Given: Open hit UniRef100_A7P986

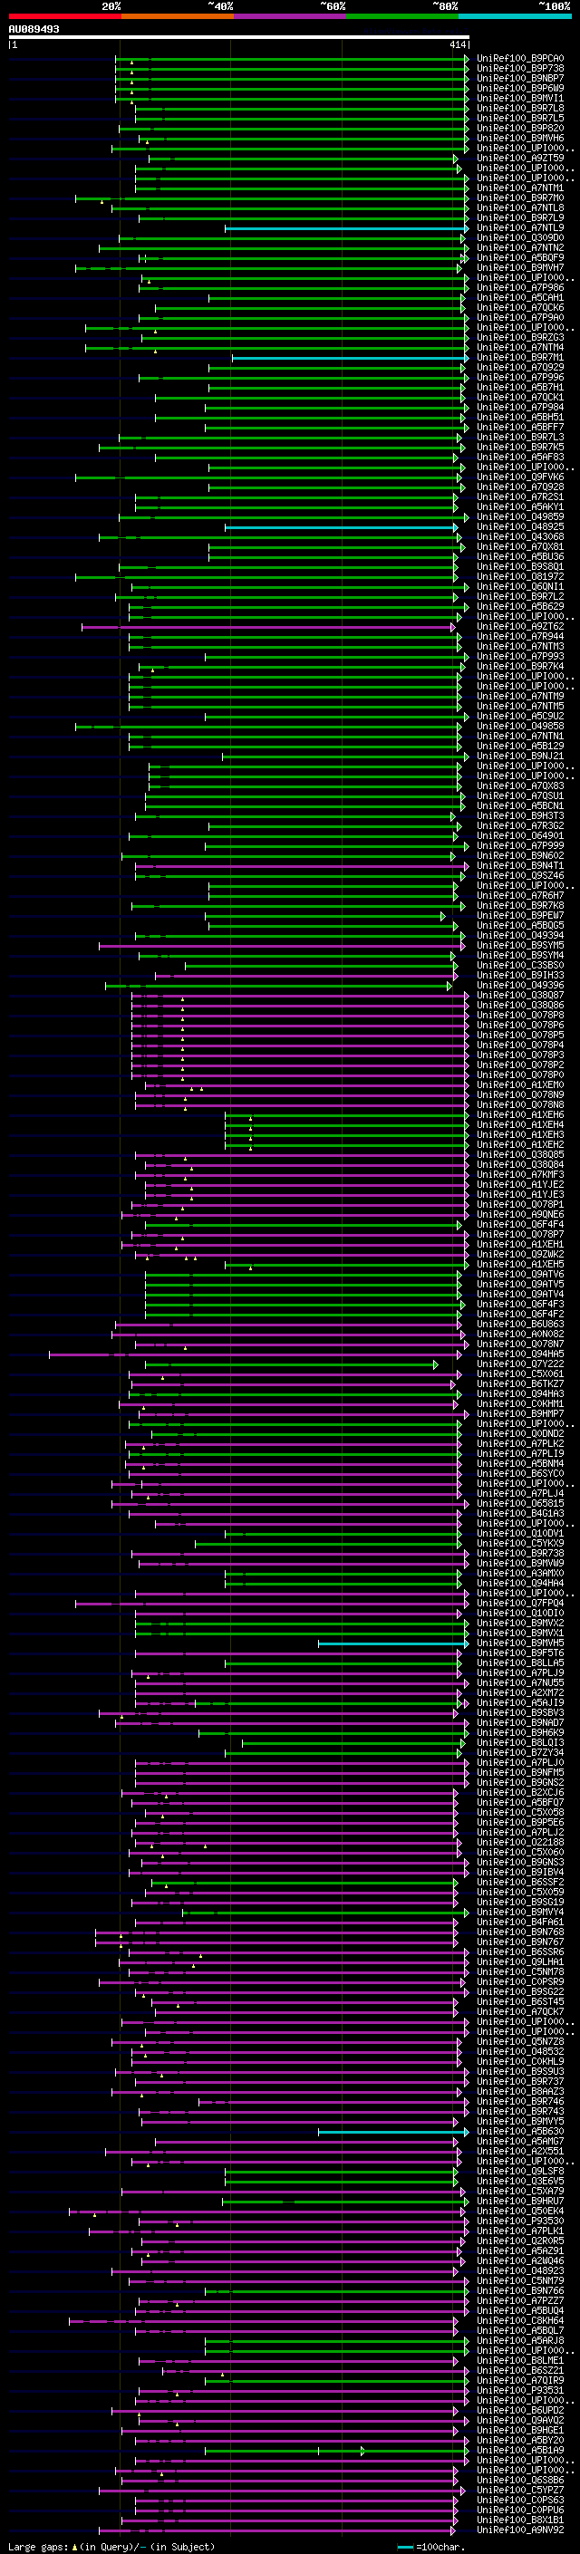Looking at the screenshot, I should pos(519,287).
